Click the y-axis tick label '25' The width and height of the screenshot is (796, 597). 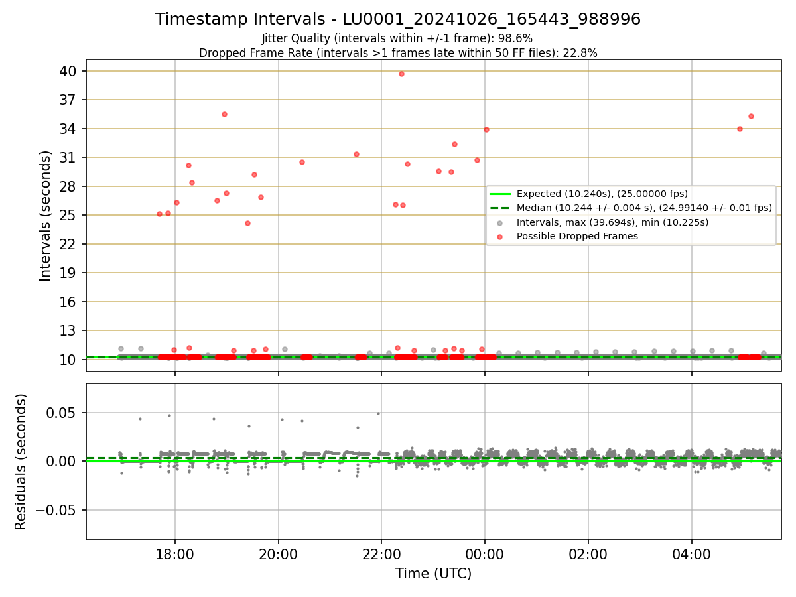[68, 215]
